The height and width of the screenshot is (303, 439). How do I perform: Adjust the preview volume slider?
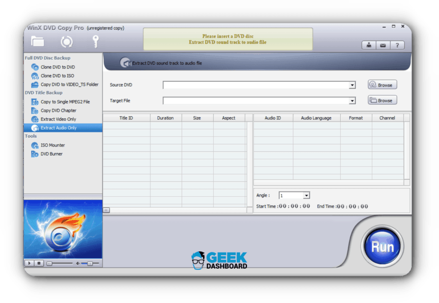tap(90, 263)
